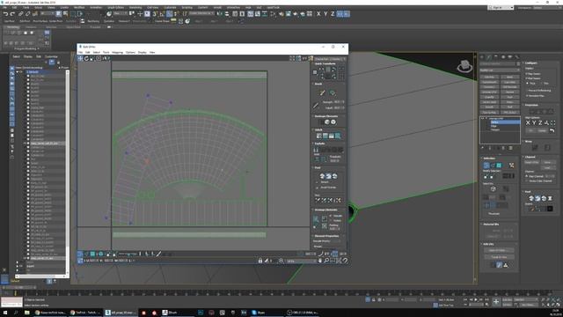Screen dimensions: 563x317
Task: Select Edge sub-object in modifier stack
Action: (x=494, y=126)
